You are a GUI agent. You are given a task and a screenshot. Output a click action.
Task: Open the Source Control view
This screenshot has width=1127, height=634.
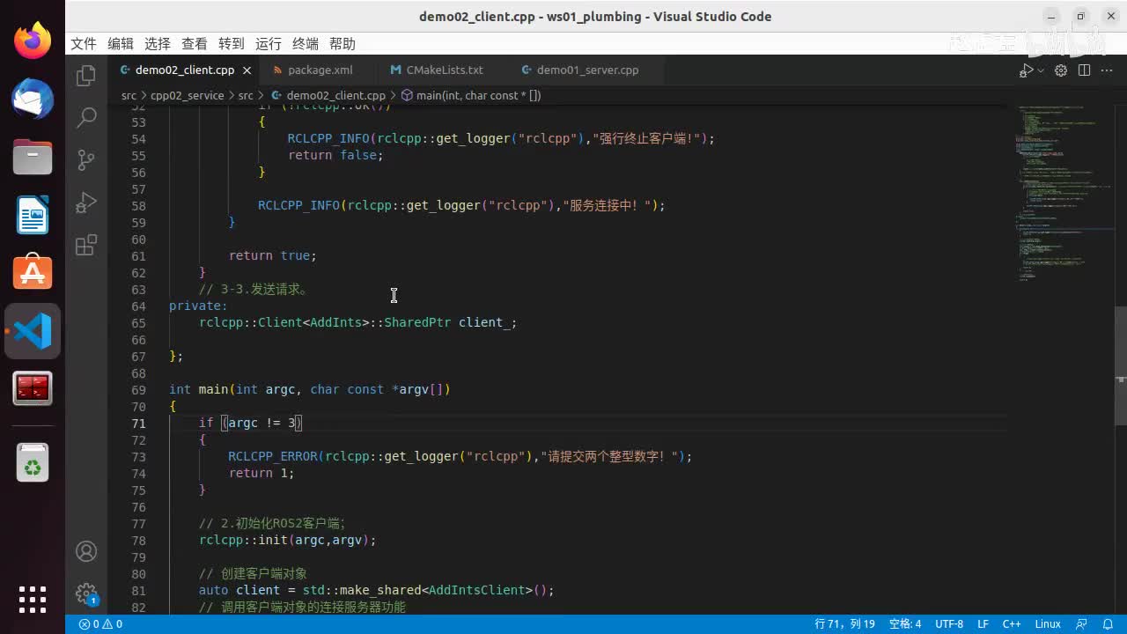click(x=86, y=159)
